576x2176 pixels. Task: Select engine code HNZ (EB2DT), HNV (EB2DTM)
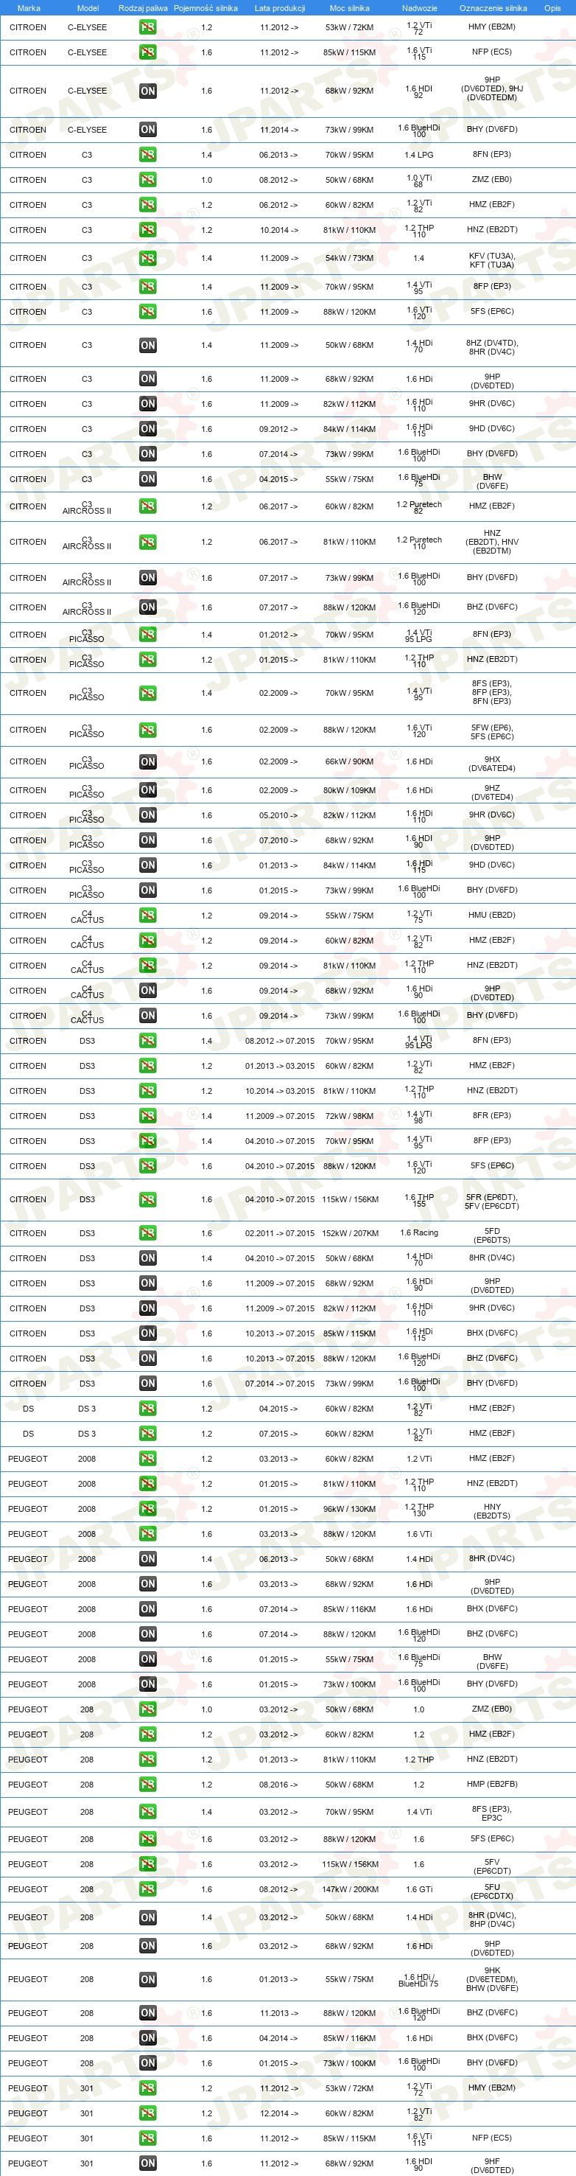click(x=492, y=543)
